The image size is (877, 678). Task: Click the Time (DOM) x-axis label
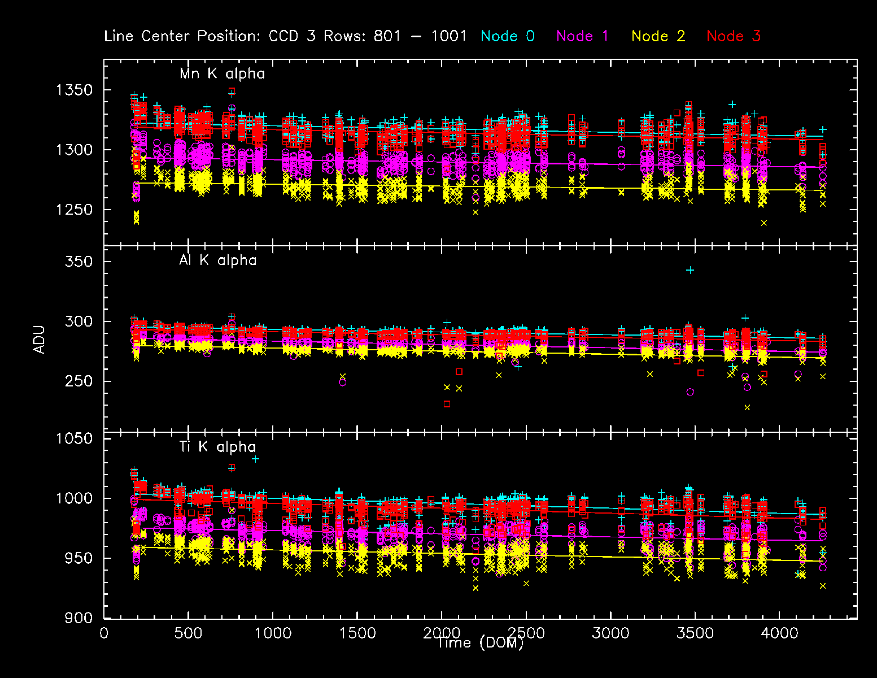point(480,643)
